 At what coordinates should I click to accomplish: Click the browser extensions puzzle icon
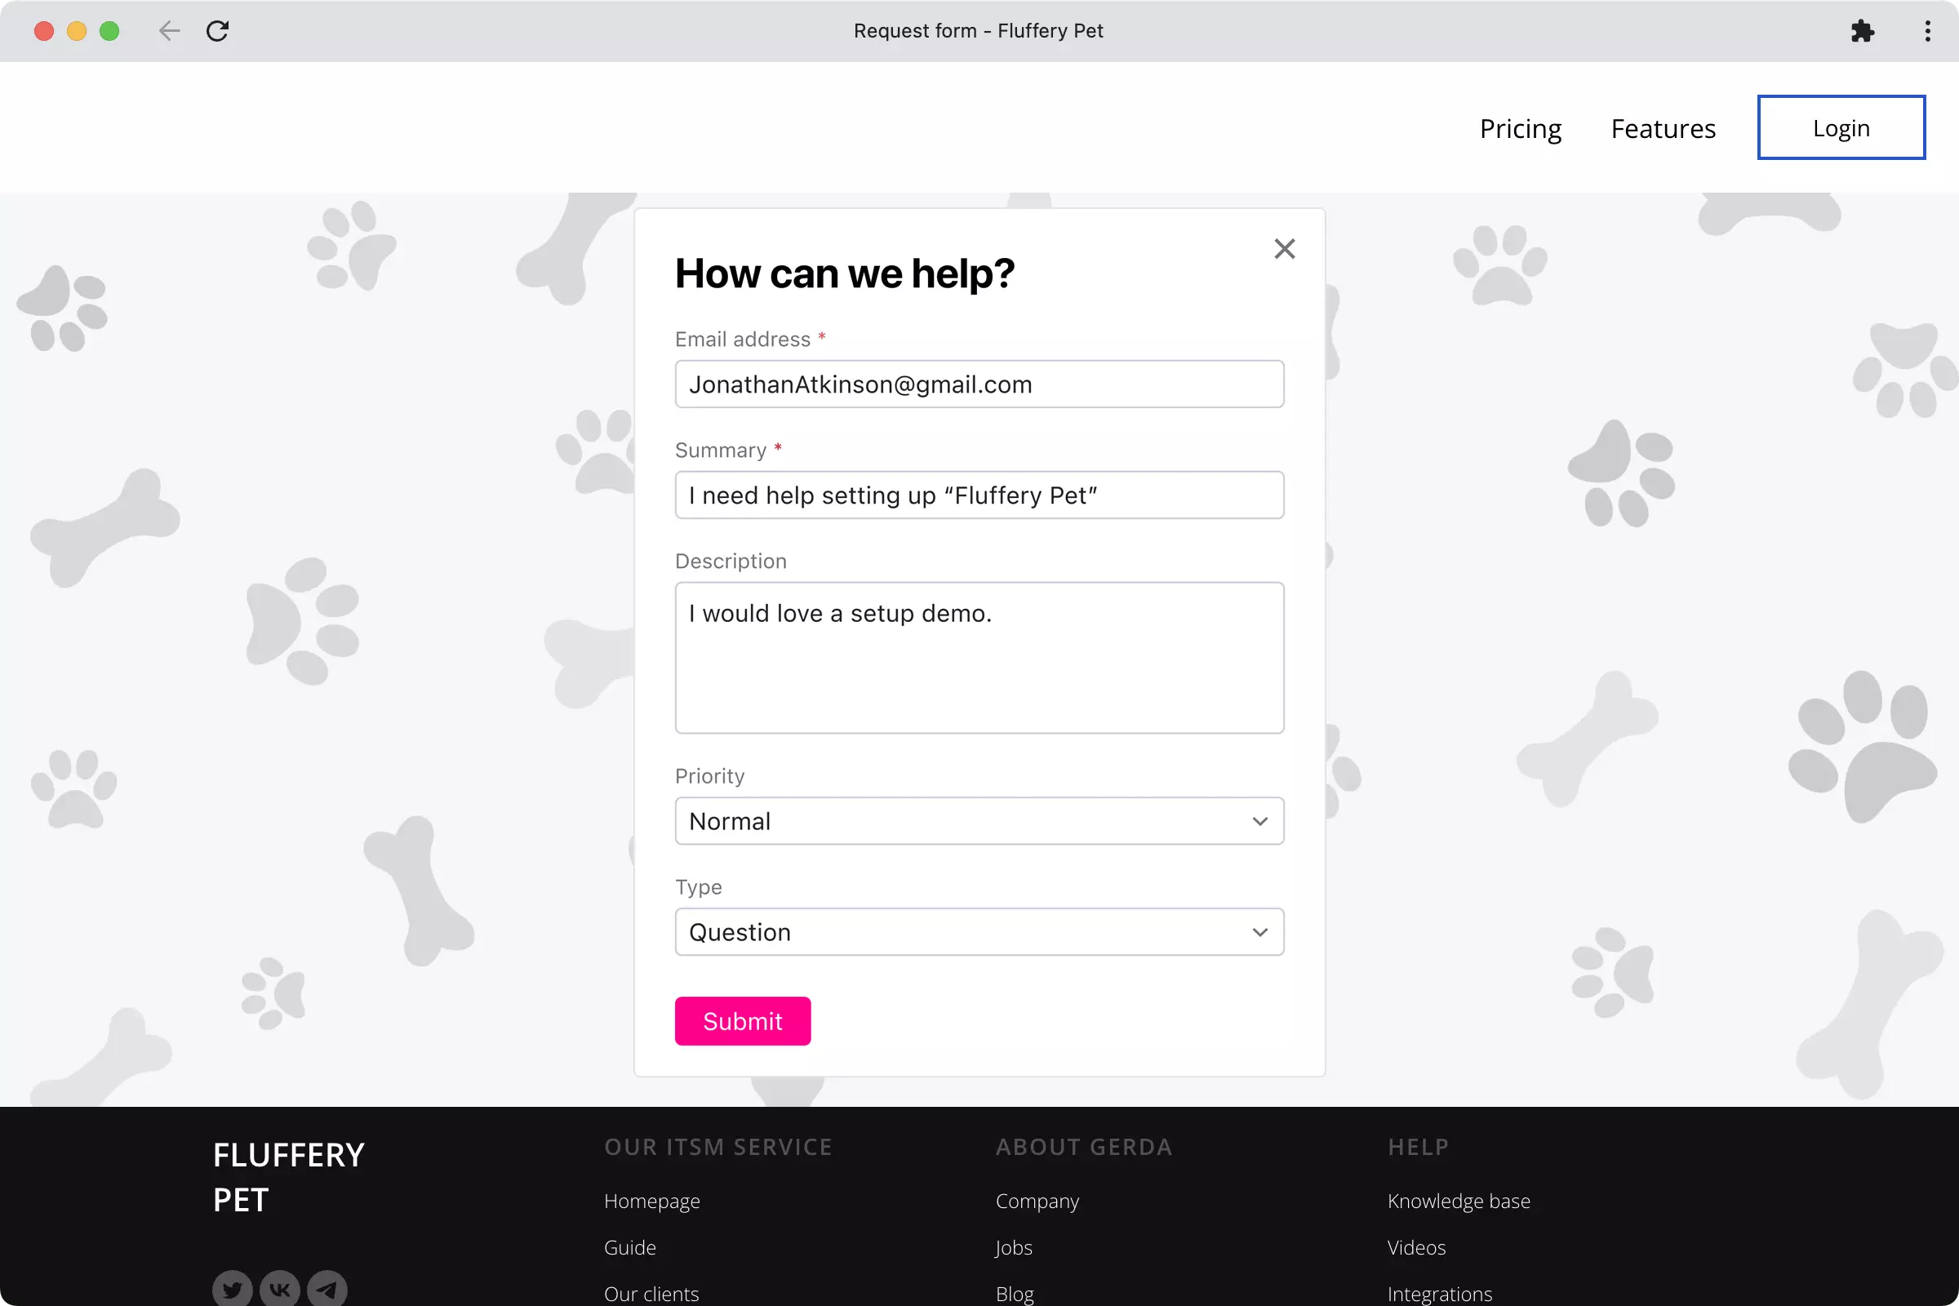tap(1863, 31)
